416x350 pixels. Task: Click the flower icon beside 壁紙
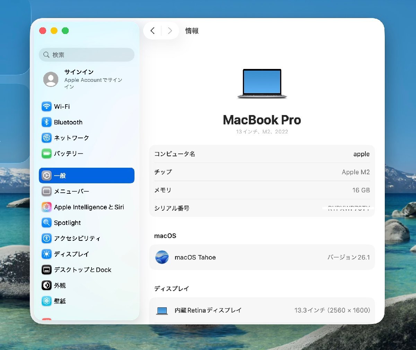click(x=46, y=301)
